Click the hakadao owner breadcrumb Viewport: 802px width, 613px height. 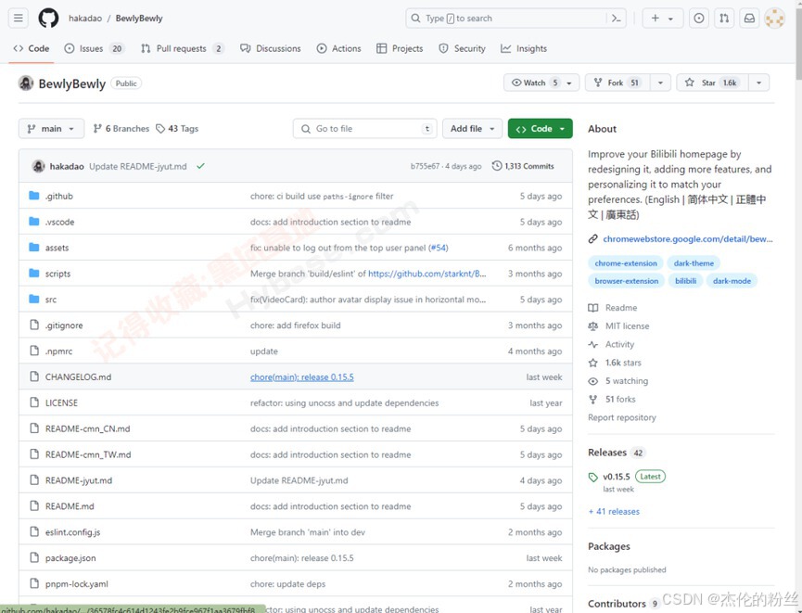point(85,19)
